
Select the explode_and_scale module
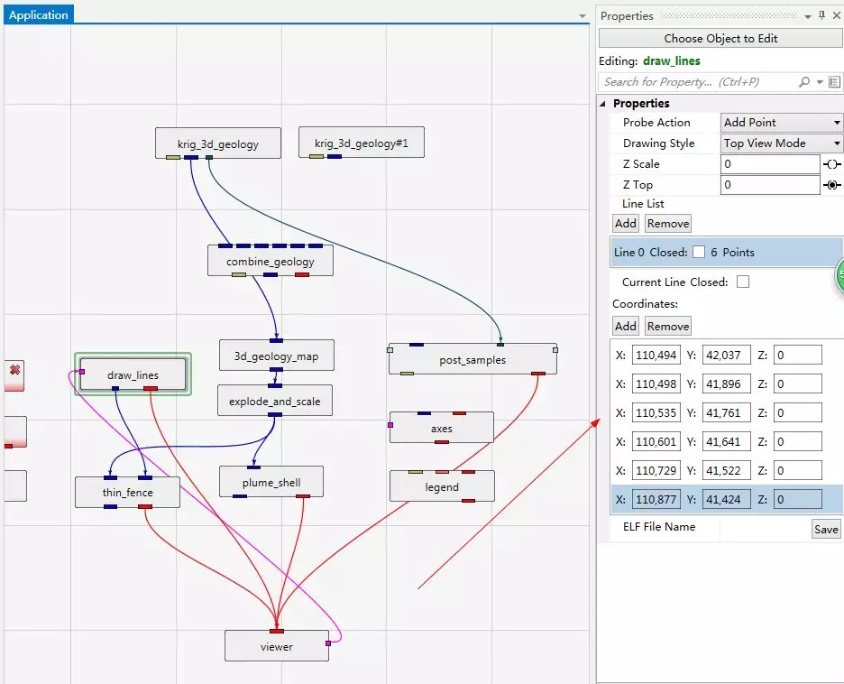click(275, 401)
